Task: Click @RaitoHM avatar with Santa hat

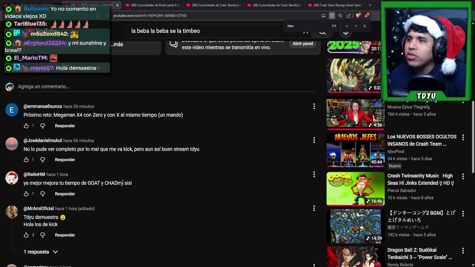Action: pyautogui.click(x=12, y=178)
